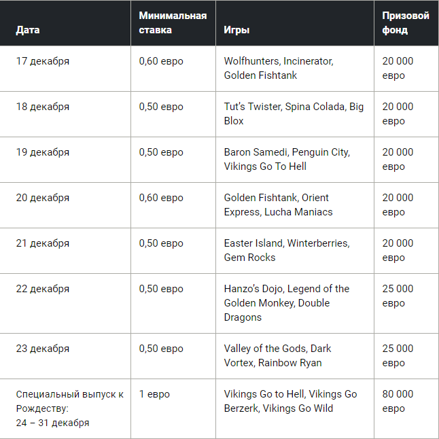Click the Tut's Twister, Spina Colada cell
The image size is (439, 439).
295,114
